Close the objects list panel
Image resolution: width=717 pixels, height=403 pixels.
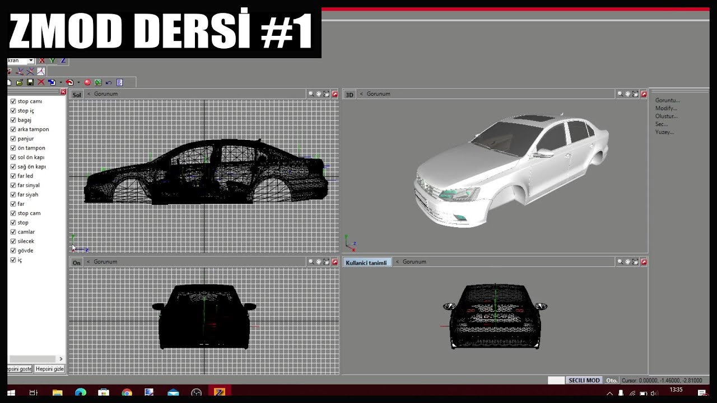[x=63, y=92]
